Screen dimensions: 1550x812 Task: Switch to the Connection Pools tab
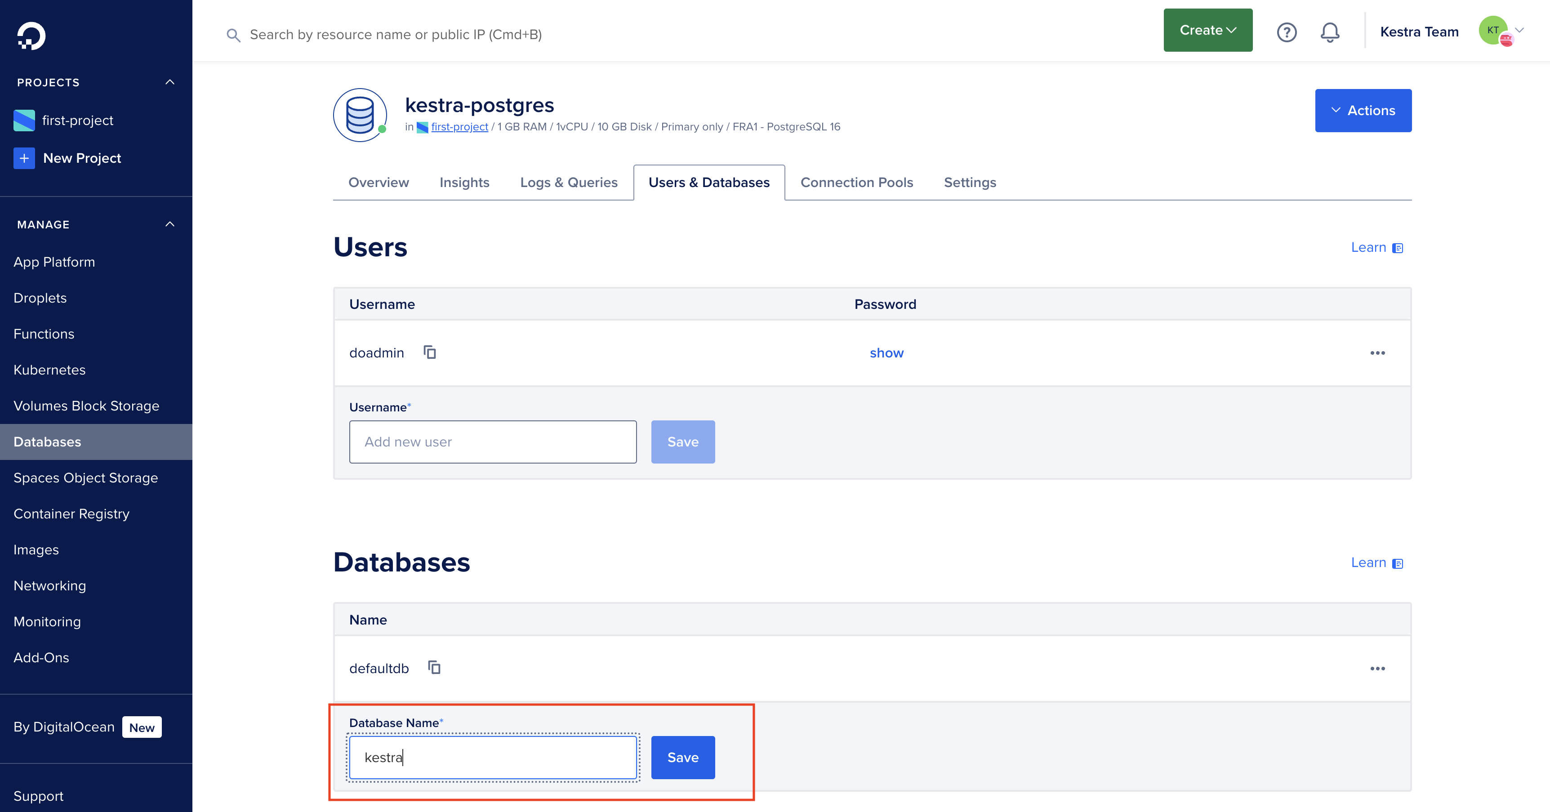point(857,183)
